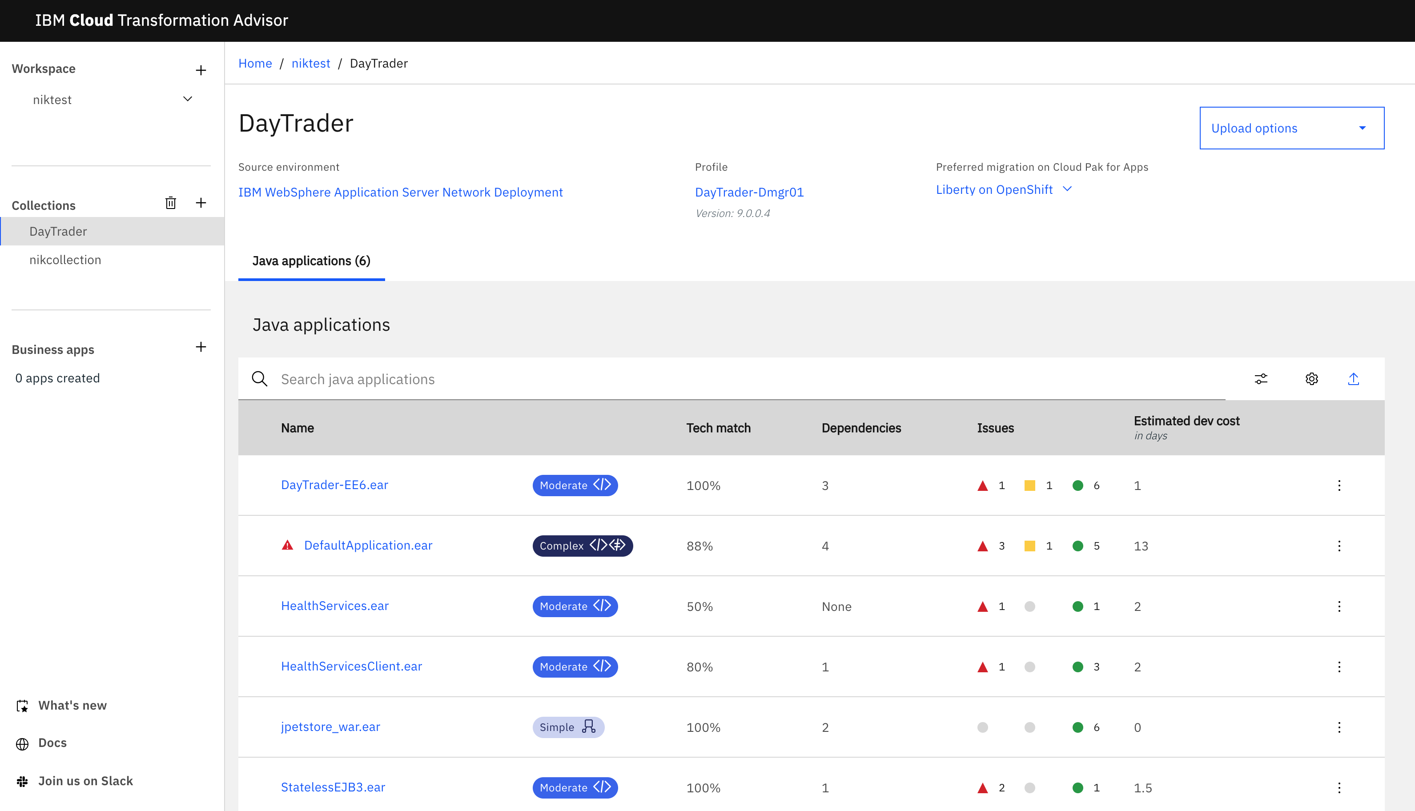Image resolution: width=1415 pixels, height=811 pixels.
Task: Click IBM Cloud Transformation Advisor header title
Action: [x=161, y=20]
